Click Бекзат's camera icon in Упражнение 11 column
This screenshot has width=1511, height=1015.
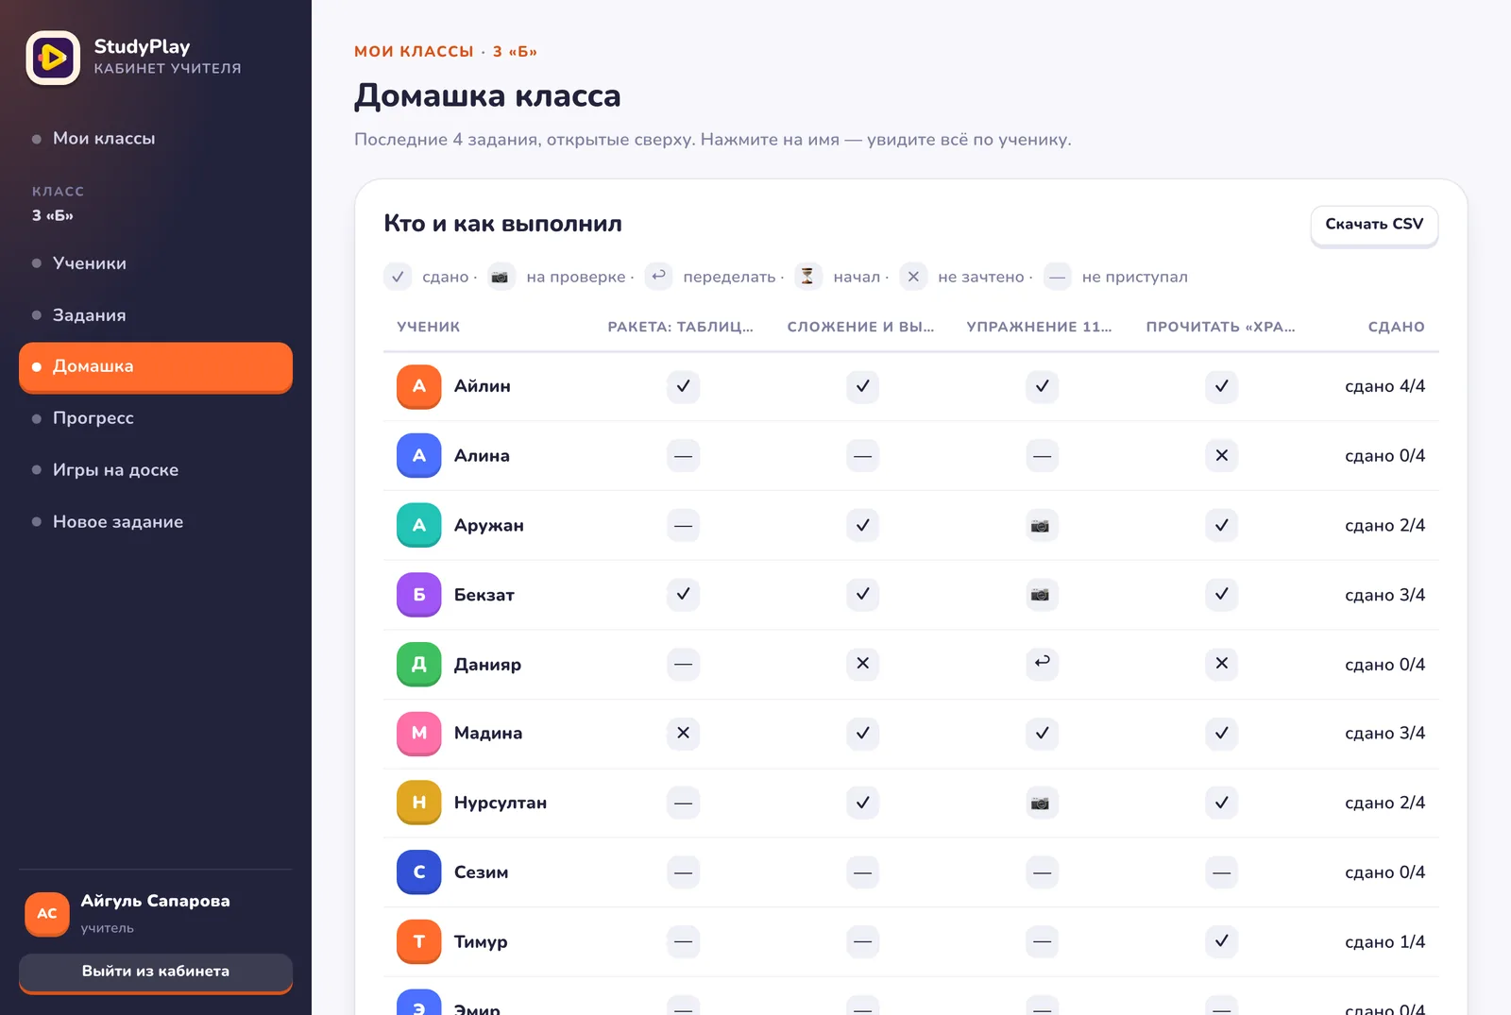pyautogui.click(x=1042, y=595)
